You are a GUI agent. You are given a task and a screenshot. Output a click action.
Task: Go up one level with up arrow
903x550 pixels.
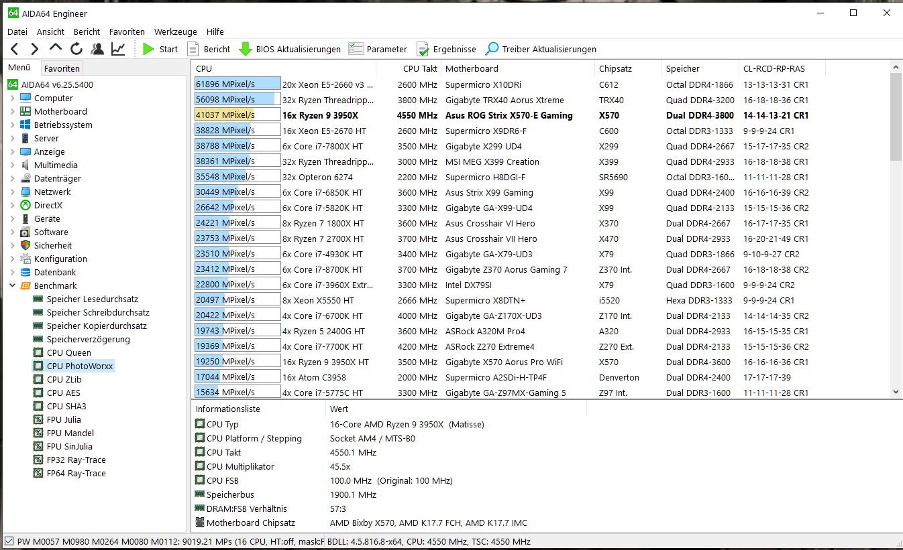click(x=56, y=48)
